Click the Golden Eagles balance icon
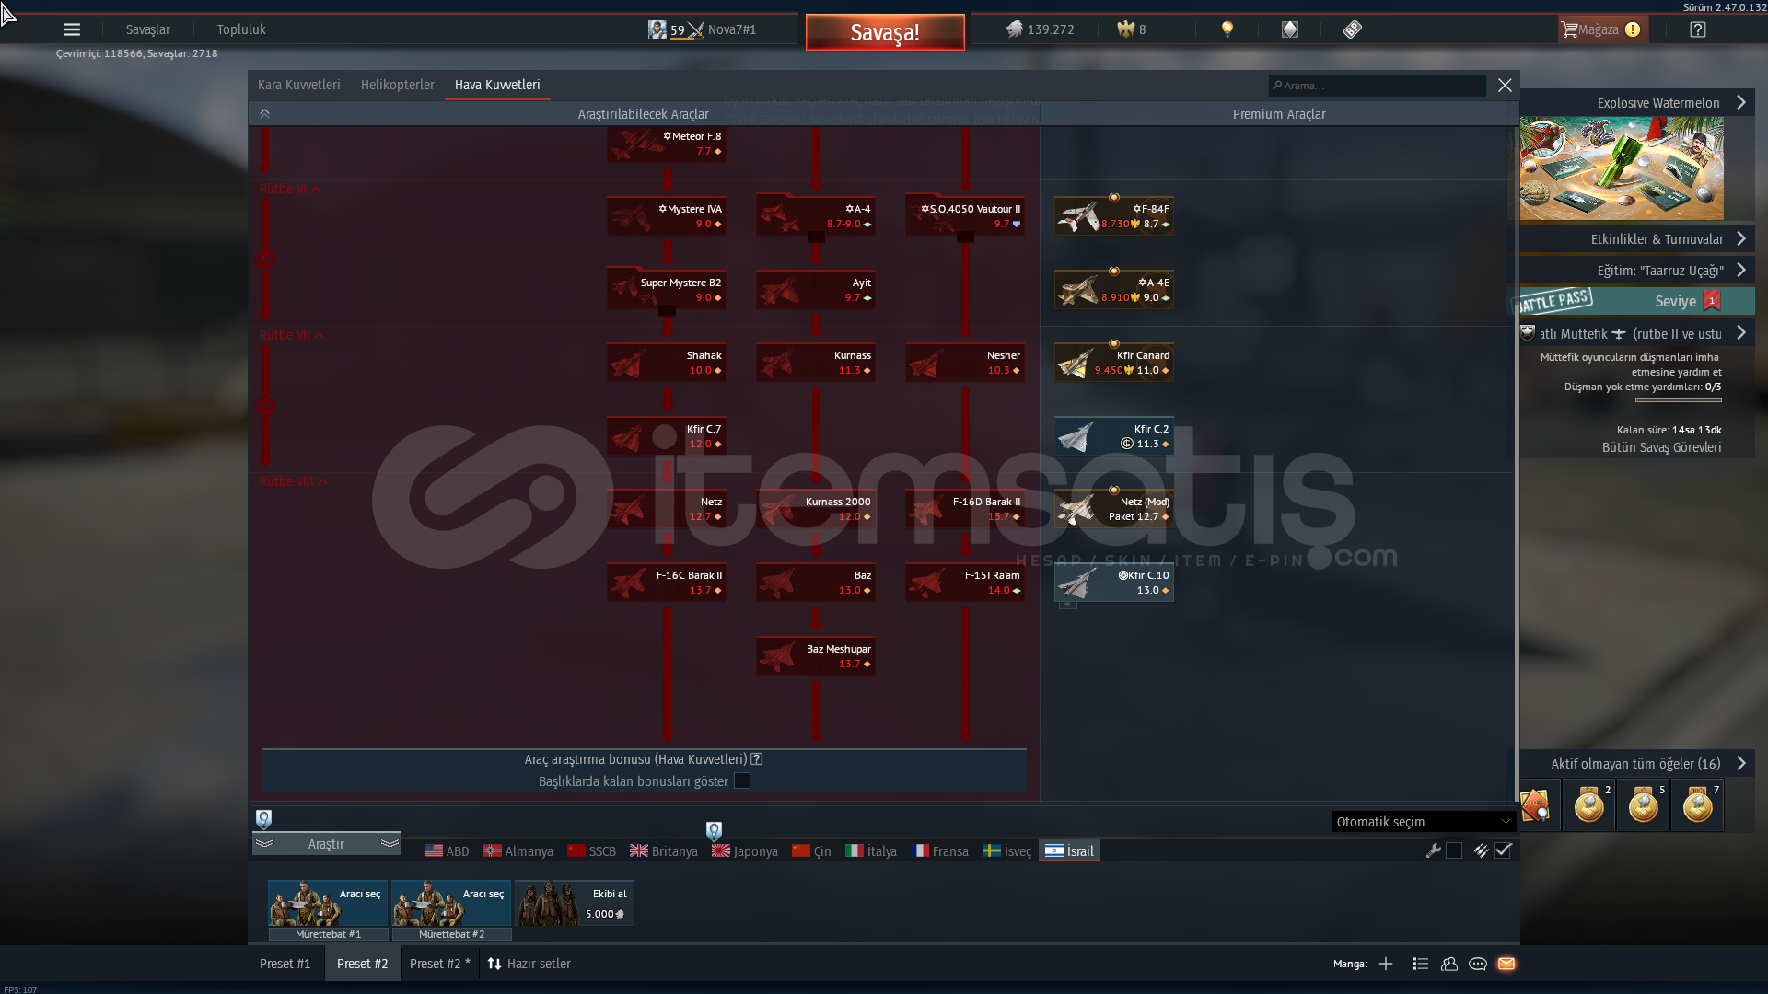The height and width of the screenshot is (994, 1768). [x=1125, y=29]
